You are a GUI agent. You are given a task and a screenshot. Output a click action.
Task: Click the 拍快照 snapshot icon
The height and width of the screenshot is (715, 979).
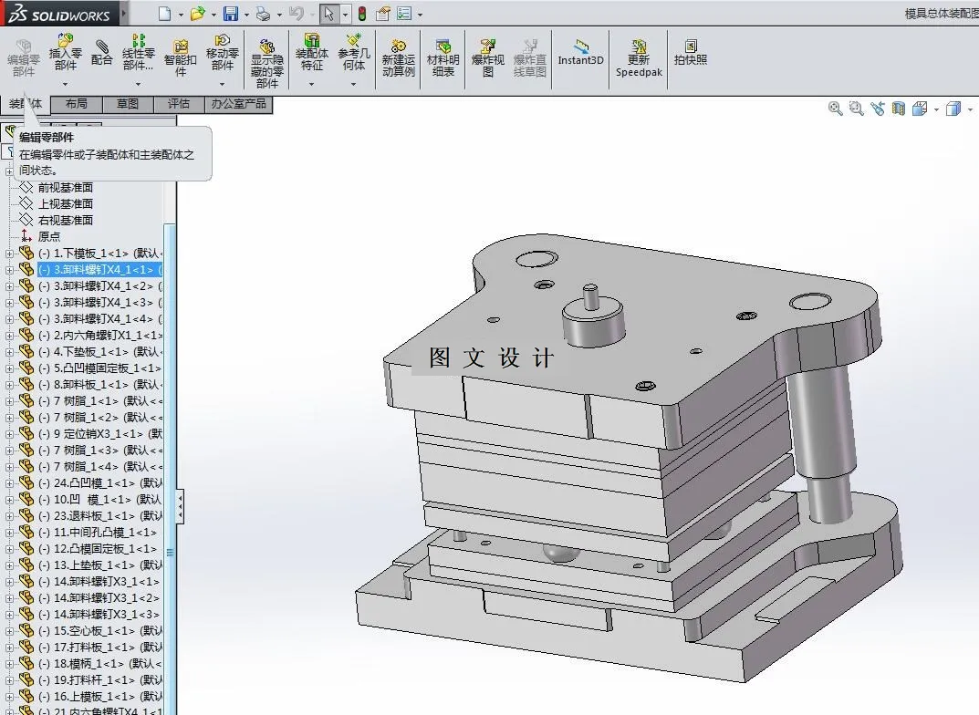pos(691,52)
